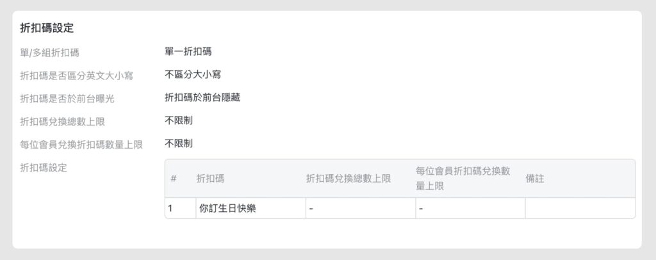Click the empty 備註 cell in row 1
Screen dimensions: 656x260
pos(579,208)
